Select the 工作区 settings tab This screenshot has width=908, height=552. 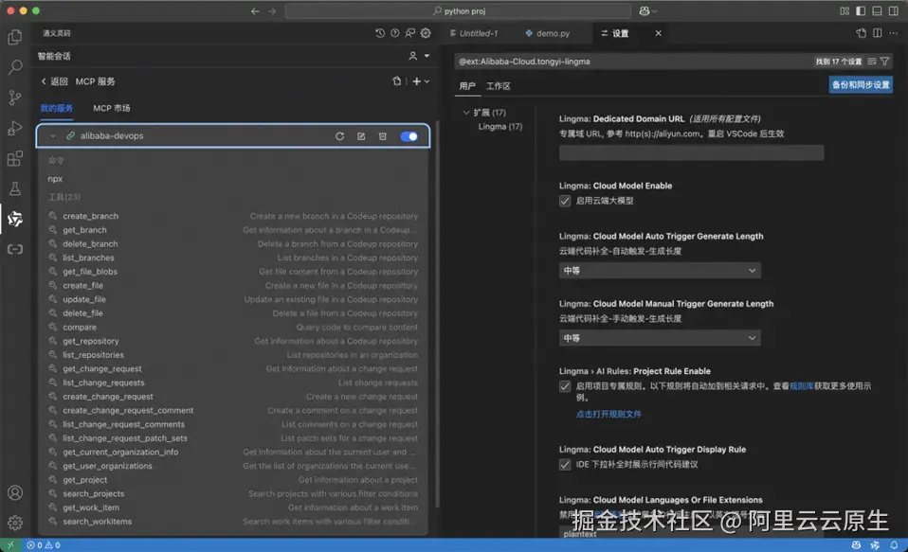[x=498, y=86]
